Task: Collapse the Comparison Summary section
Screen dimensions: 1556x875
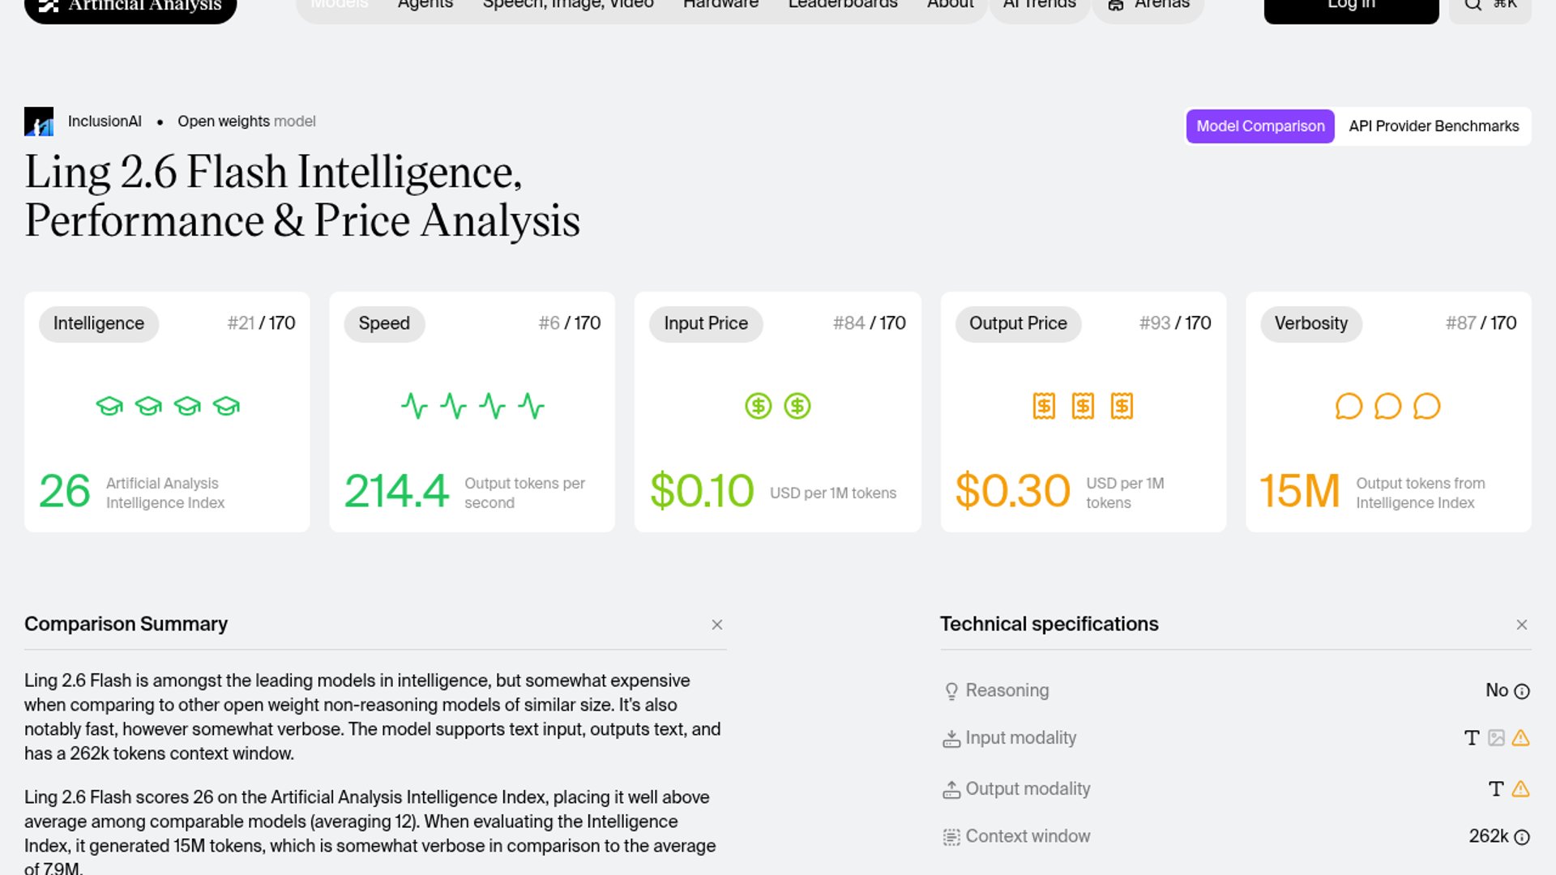Action: (717, 625)
